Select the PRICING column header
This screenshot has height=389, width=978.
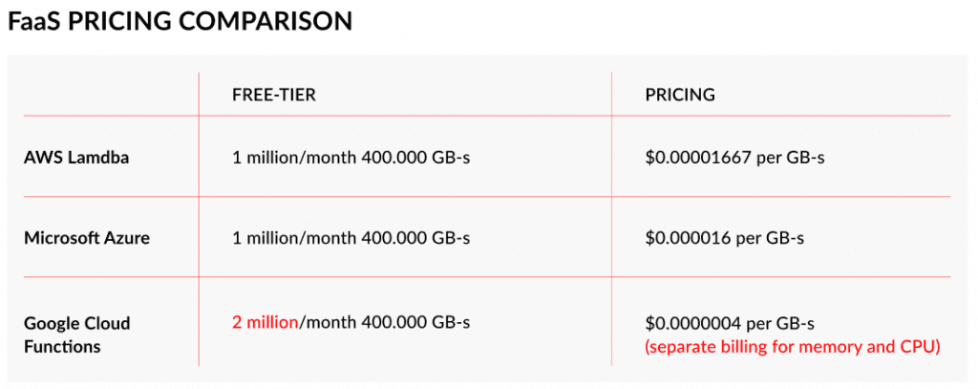tap(680, 95)
